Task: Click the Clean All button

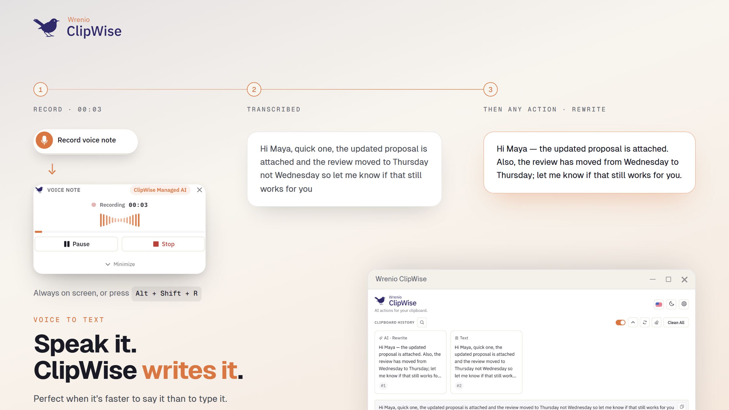Action: (x=676, y=323)
